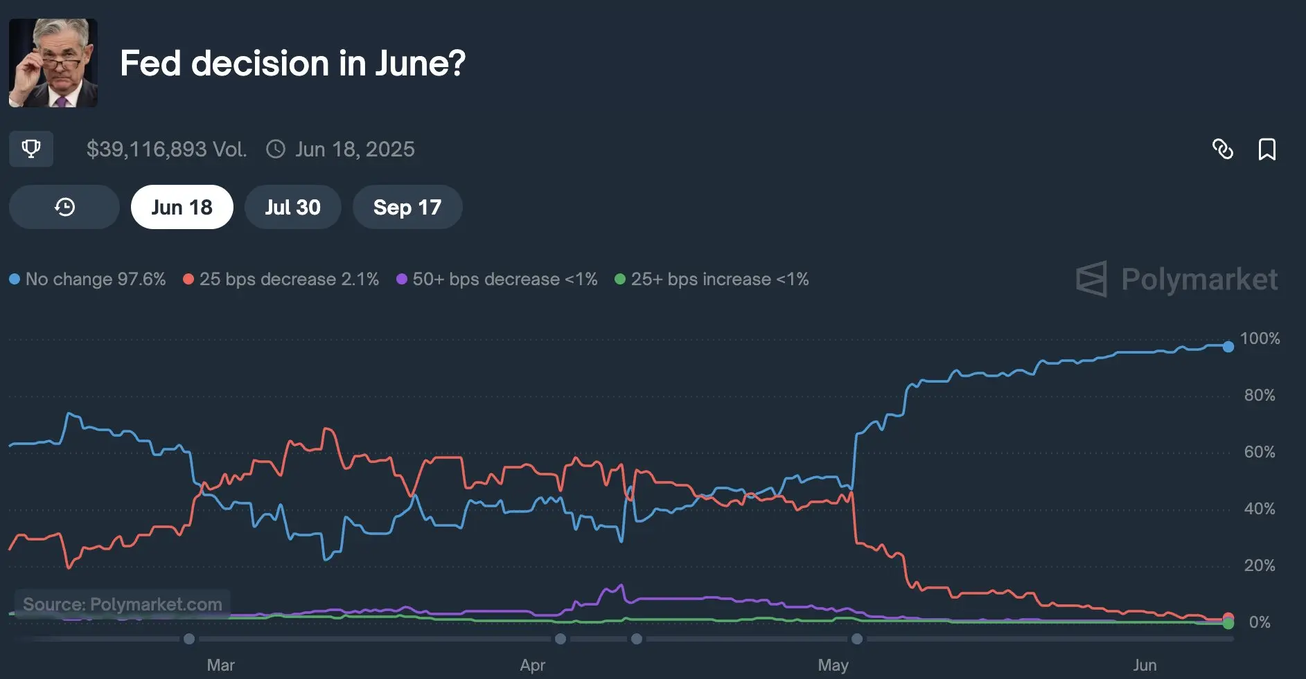
Task: Click the blue No change endpoint dot
Action: pos(1228,347)
